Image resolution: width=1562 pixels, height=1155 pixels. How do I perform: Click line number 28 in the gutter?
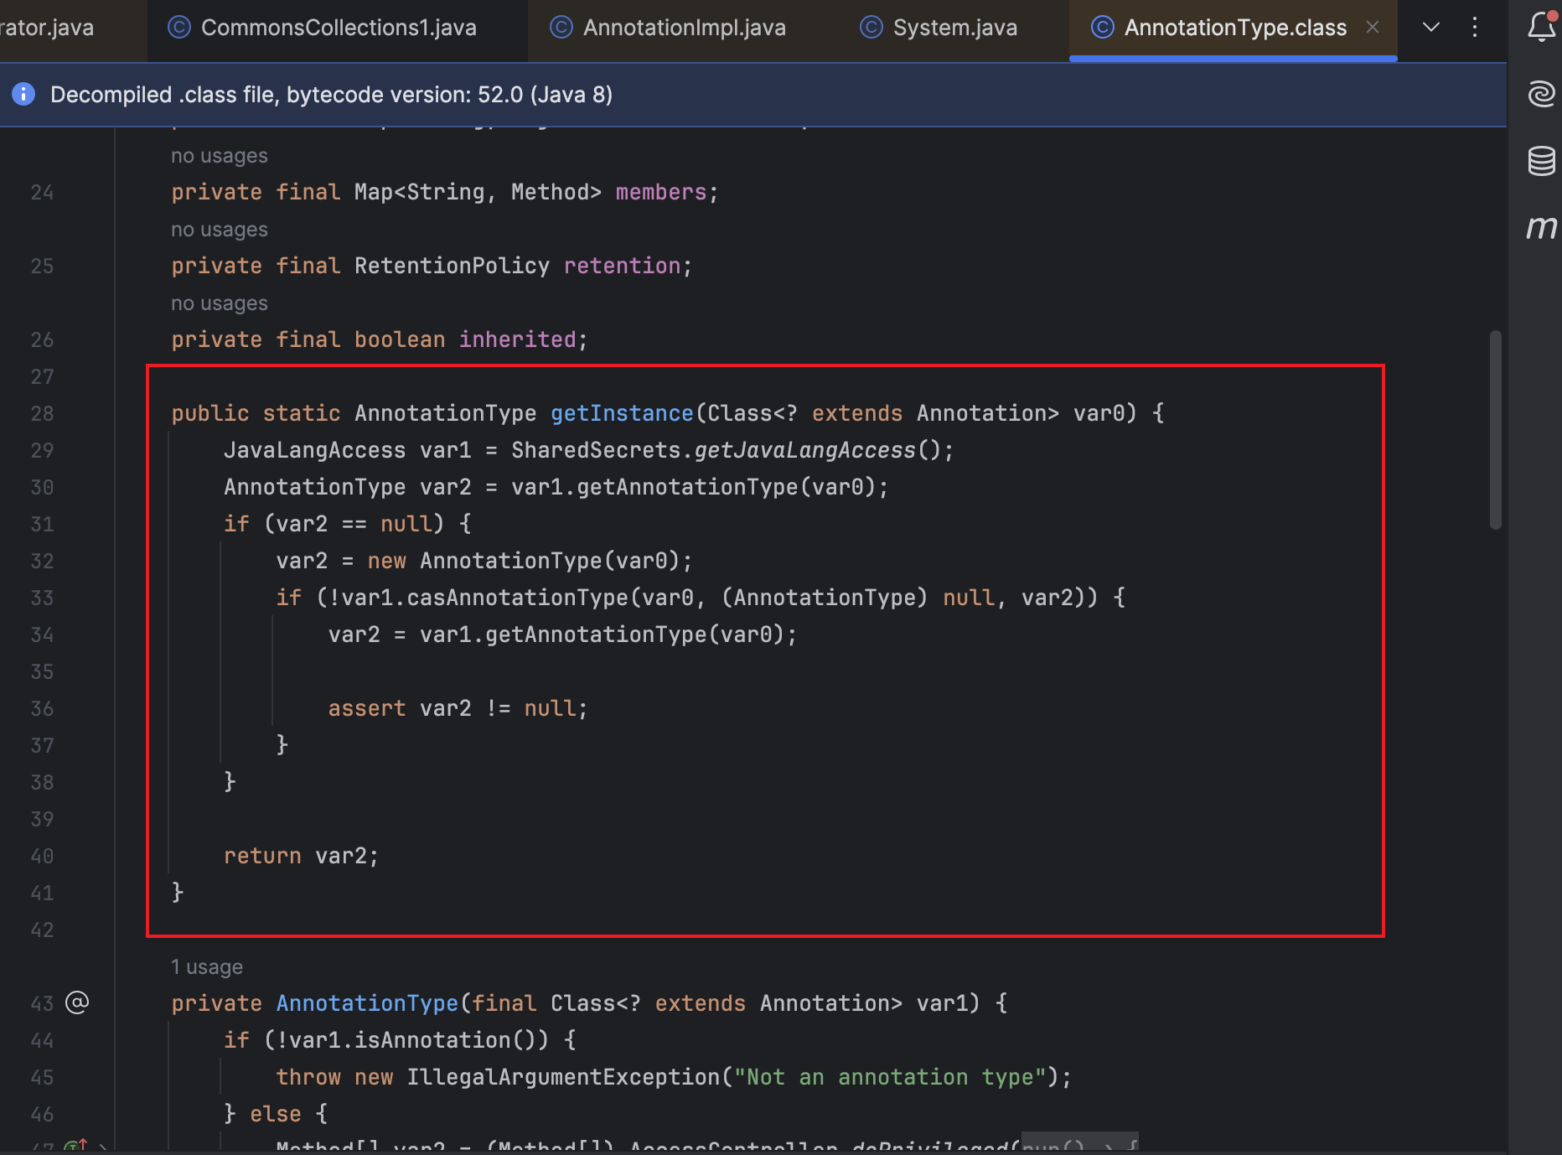(42, 414)
